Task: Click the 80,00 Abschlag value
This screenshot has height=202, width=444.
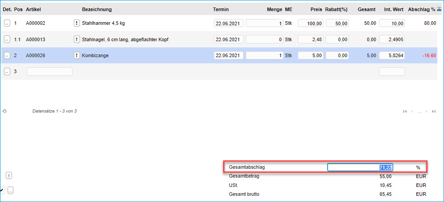Action: coord(430,23)
